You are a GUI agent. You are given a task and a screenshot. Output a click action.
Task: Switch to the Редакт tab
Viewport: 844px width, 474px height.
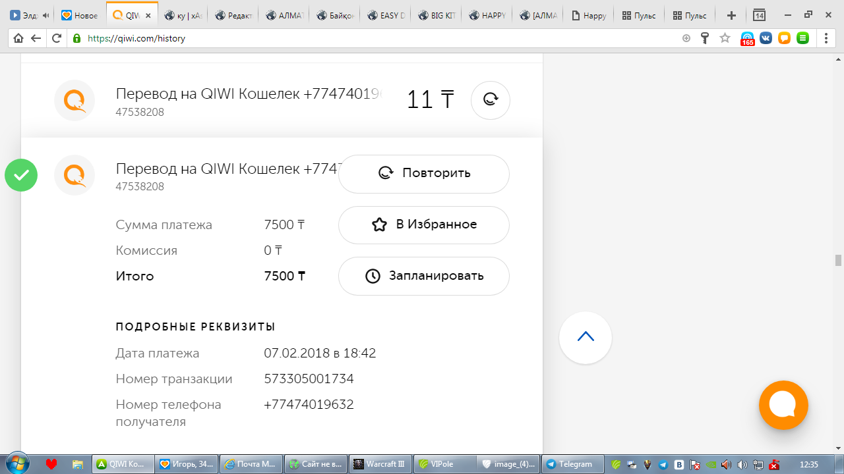coord(233,15)
